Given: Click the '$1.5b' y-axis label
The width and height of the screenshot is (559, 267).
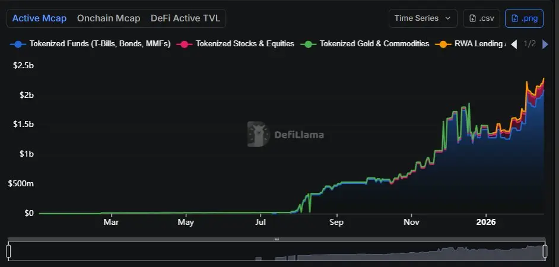Looking at the screenshot, I should tap(23, 125).
